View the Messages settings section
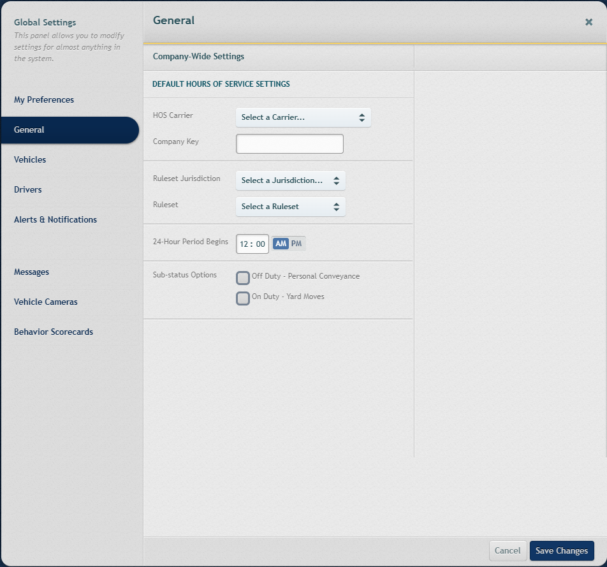607x567 pixels. pyautogui.click(x=31, y=272)
